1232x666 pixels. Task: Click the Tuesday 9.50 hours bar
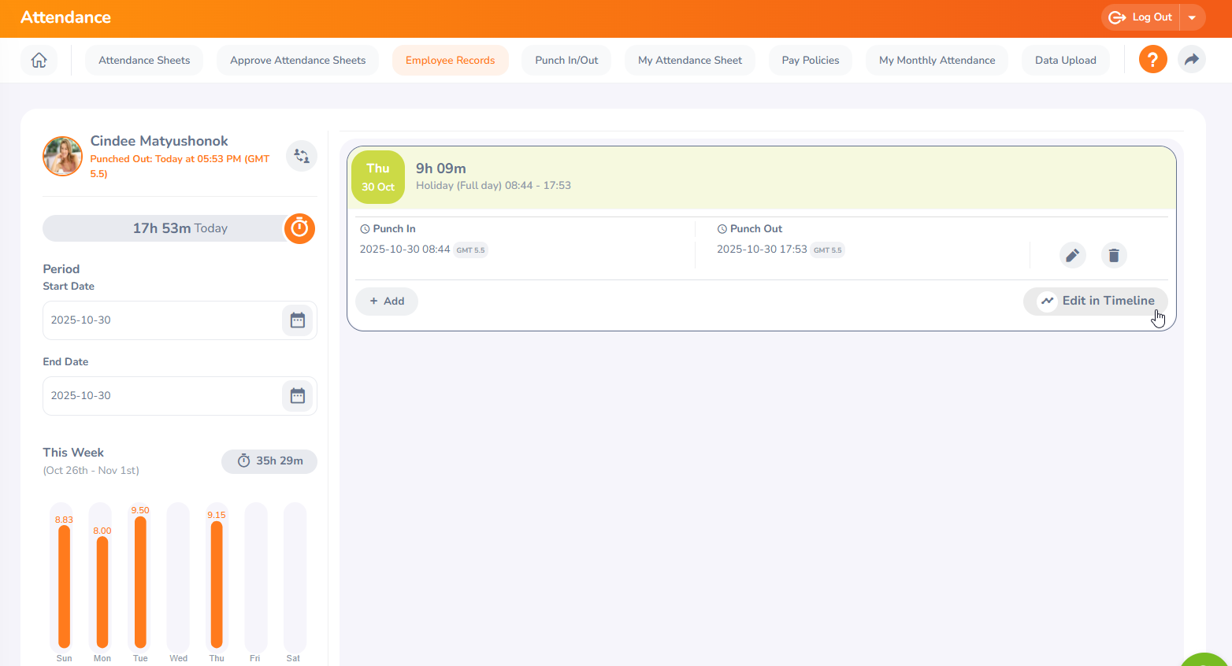[140, 581]
